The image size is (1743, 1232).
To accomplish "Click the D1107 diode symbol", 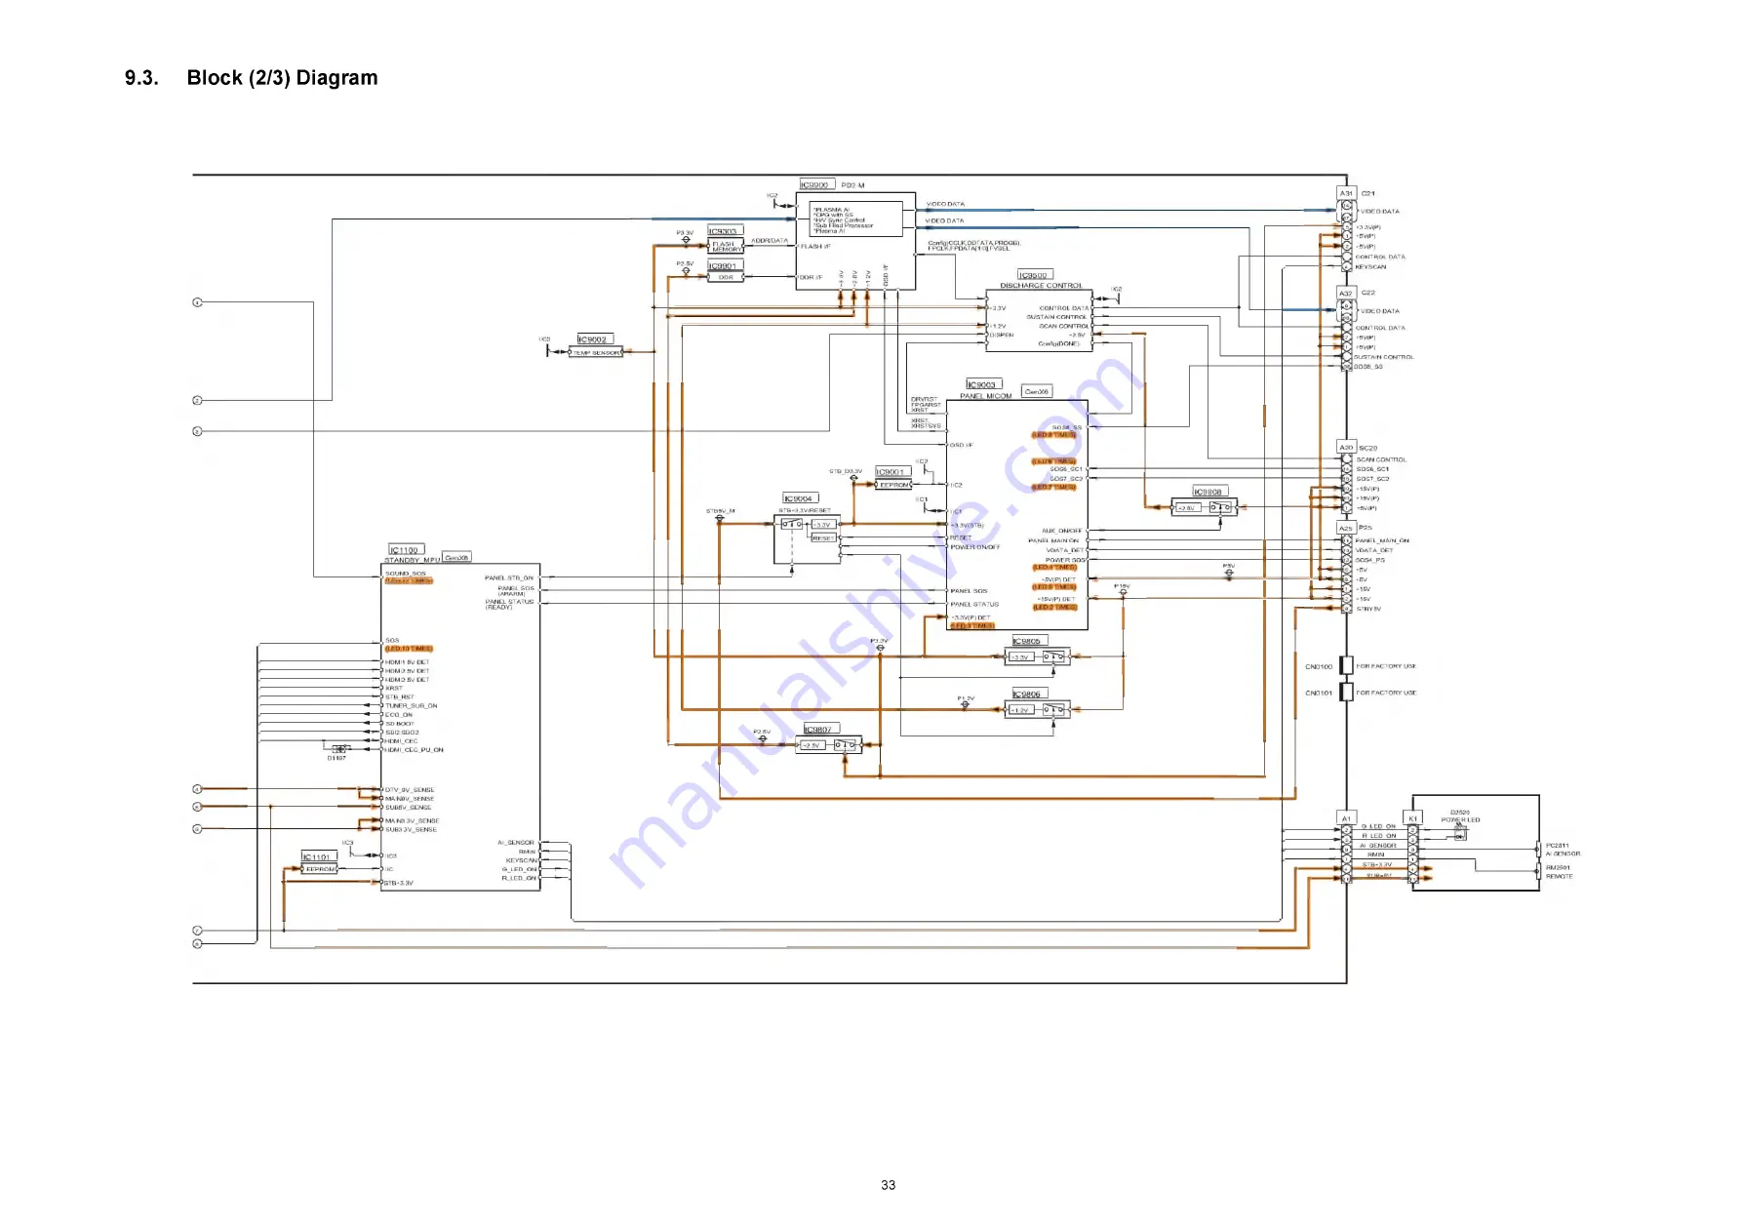I will click(338, 749).
